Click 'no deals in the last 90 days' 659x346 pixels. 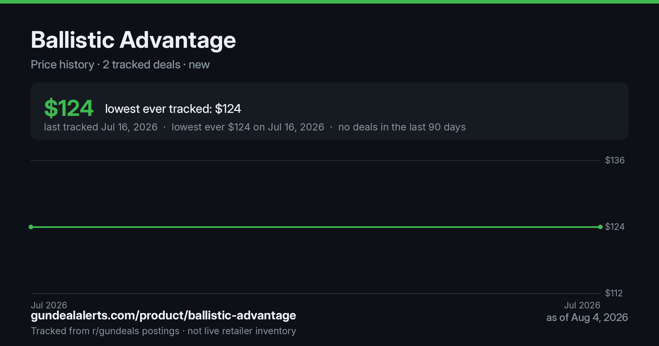(402, 127)
